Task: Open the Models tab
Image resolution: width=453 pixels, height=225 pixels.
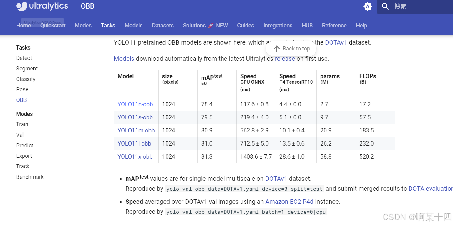Action: 133,26
